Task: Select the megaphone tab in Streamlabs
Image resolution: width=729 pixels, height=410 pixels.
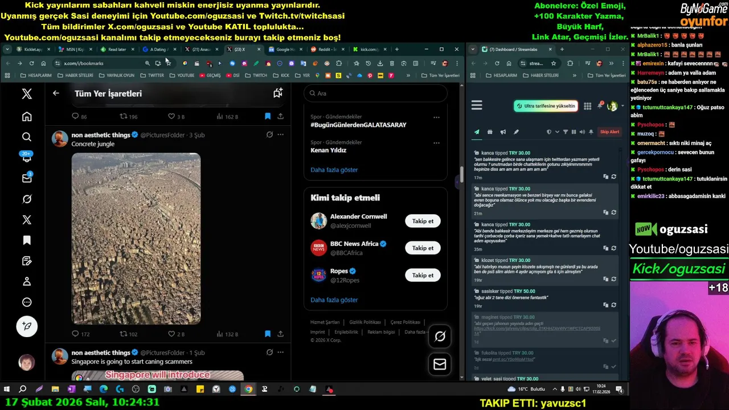Action: (x=503, y=132)
